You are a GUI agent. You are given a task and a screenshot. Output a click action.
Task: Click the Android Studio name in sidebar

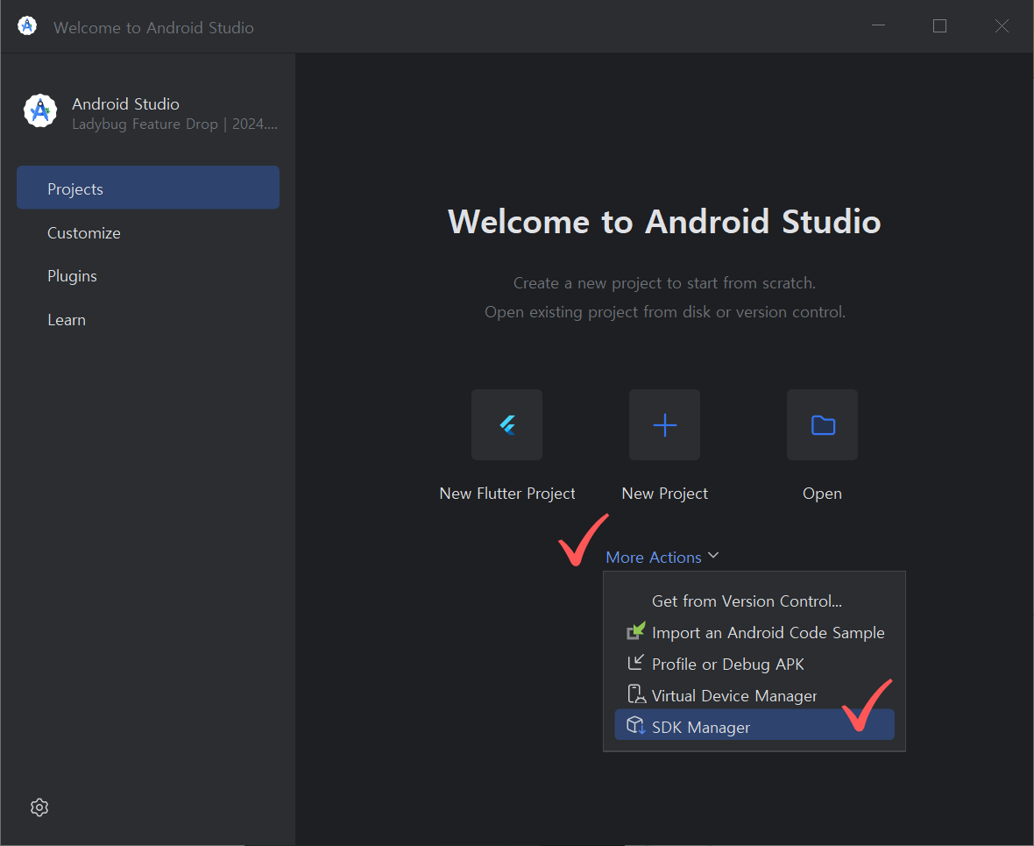coord(125,103)
